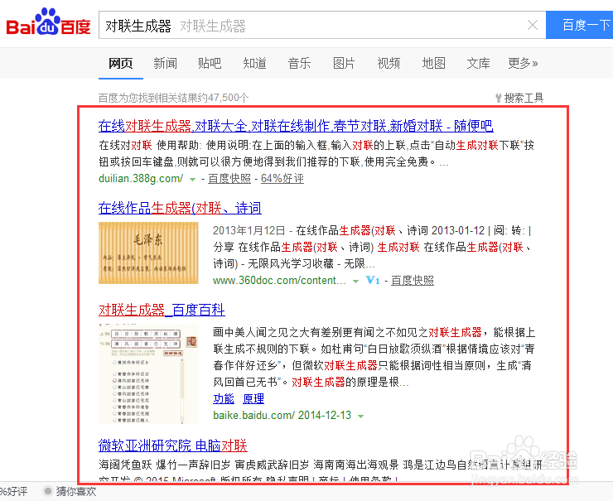The width and height of the screenshot is (613, 501).
Task: Expand dropdown arrow next to duilian.388g.com
Action: coord(192,180)
